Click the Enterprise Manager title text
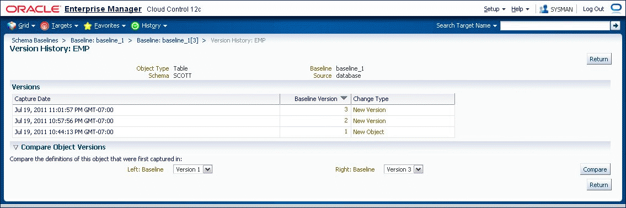The height and width of the screenshot is (208, 626). 103,9
